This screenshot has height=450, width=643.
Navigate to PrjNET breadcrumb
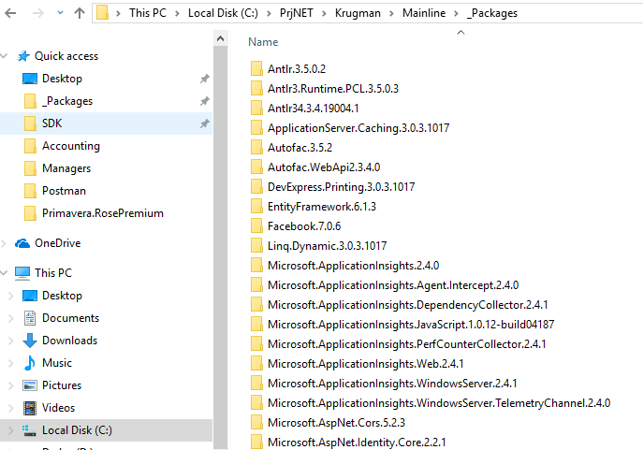click(297, 13)
